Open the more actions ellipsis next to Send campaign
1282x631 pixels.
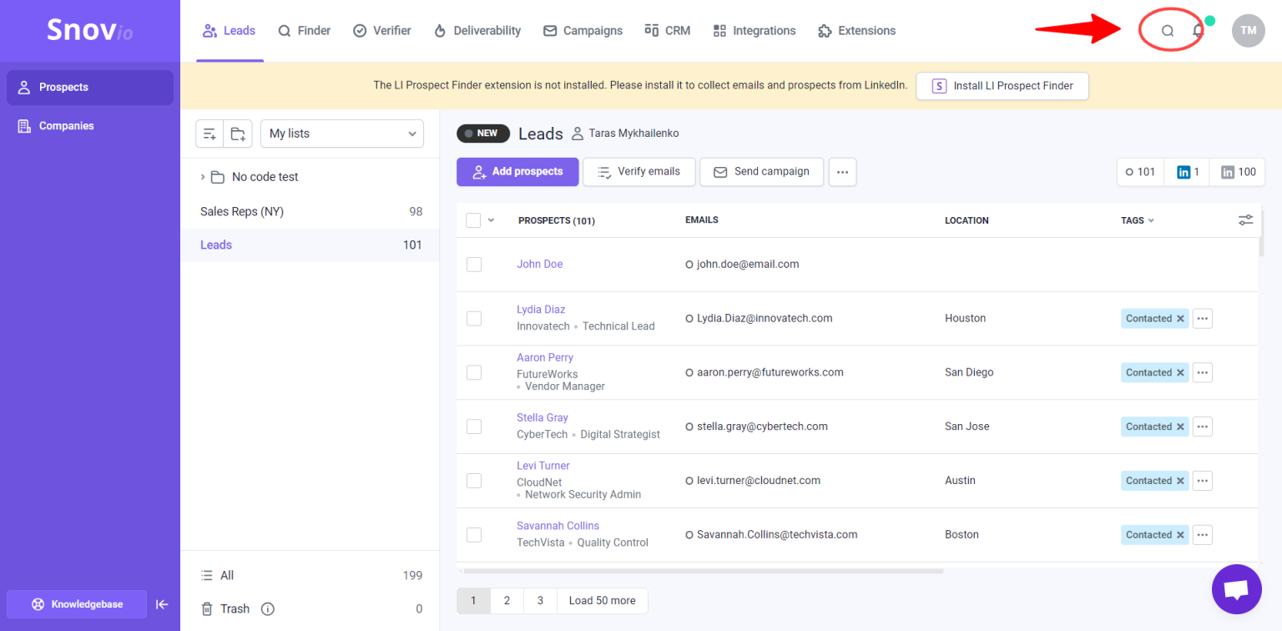[842, 172]
